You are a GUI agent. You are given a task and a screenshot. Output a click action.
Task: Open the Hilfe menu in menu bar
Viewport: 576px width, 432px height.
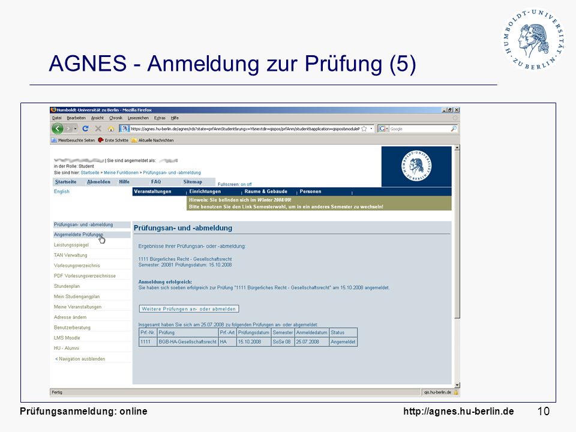[175, 118]
